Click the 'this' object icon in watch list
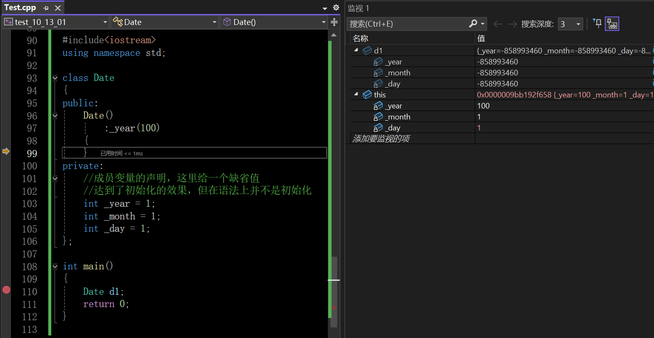 [367, 95]
